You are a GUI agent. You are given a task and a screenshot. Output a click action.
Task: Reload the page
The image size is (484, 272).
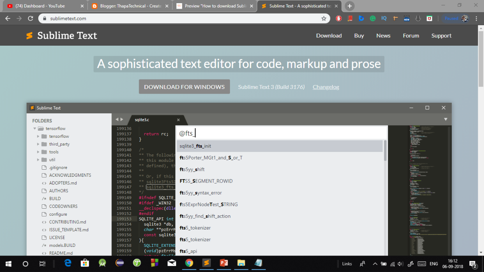(x=30, y=19)
